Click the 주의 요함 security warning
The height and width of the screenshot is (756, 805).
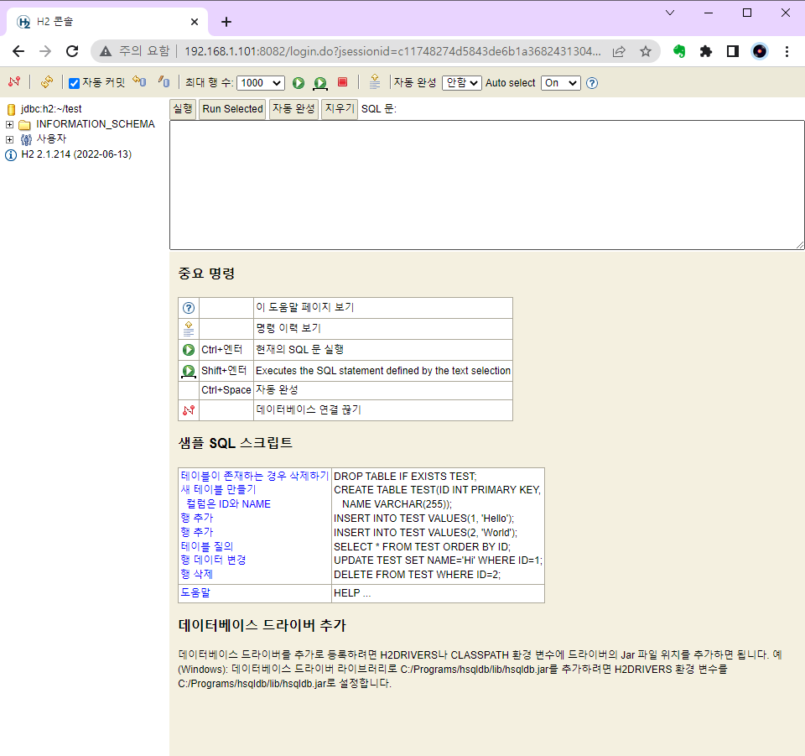(x=134, y=51)
